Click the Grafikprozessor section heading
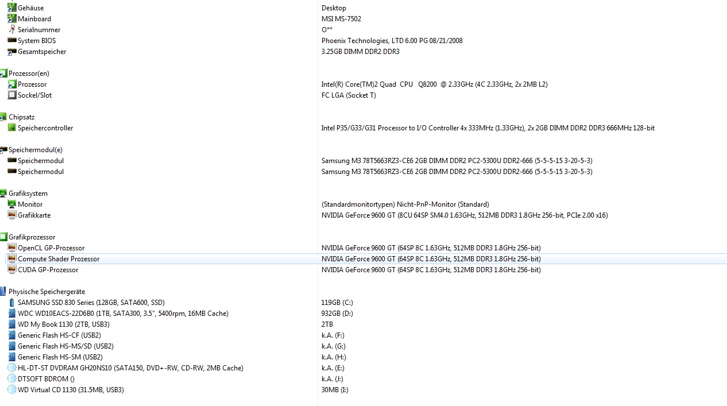727x406 pixels. (x=32, y=237)
